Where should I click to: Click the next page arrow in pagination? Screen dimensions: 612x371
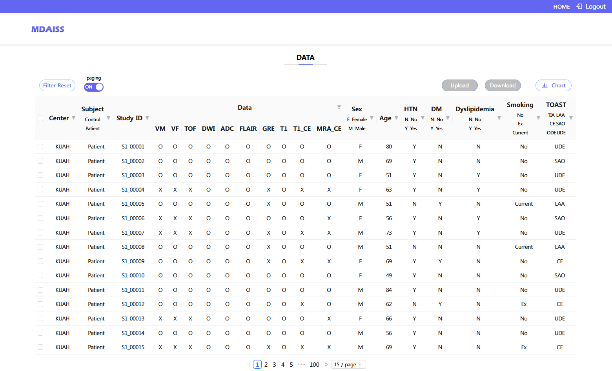click(326, 364)
